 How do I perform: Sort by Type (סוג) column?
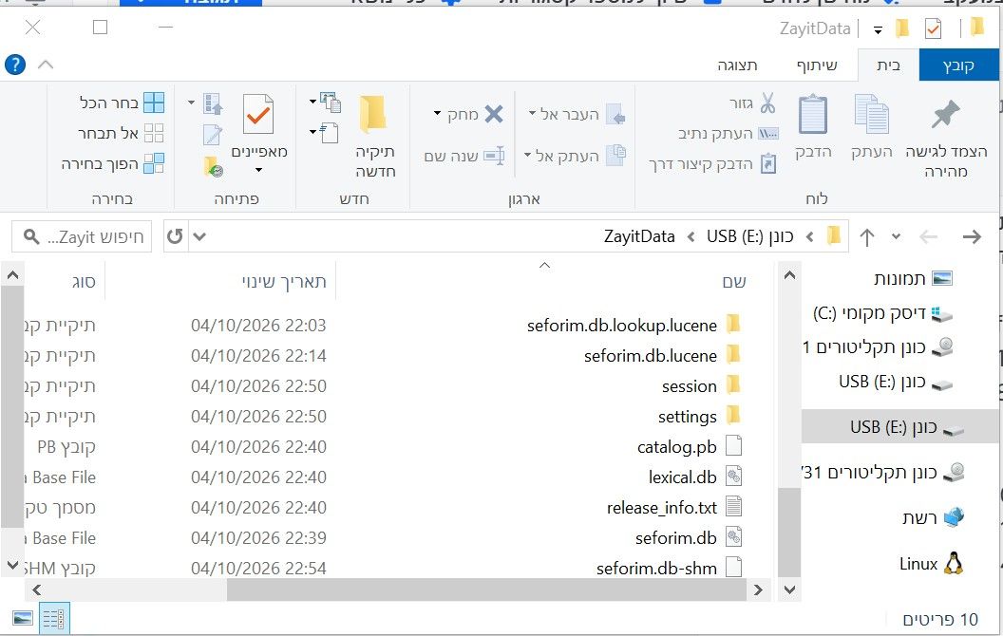click(x=84, y=282)
